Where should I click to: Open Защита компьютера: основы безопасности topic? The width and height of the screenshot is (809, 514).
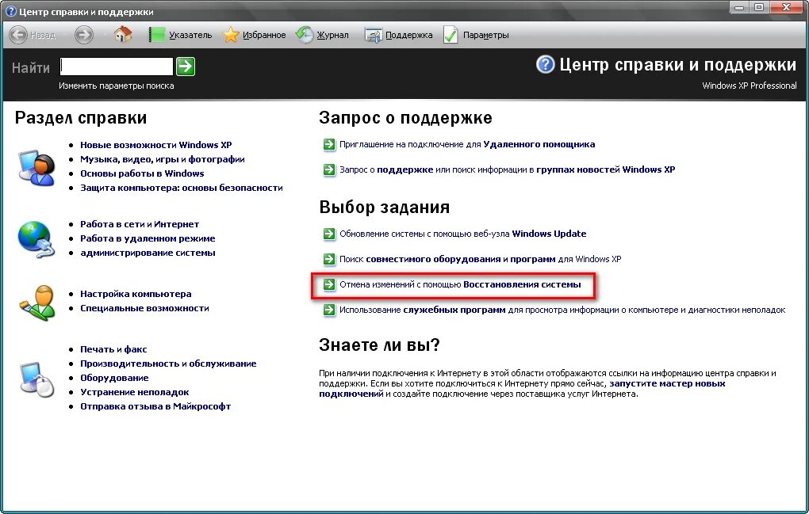[x=182, y=188]
